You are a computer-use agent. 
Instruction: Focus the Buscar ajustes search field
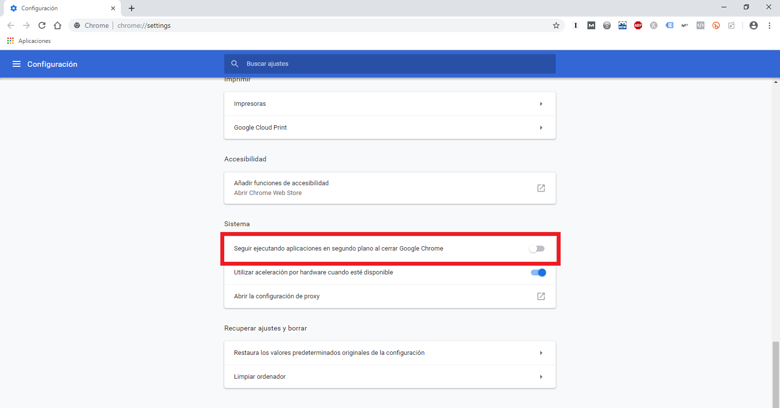tap(390, 64)
